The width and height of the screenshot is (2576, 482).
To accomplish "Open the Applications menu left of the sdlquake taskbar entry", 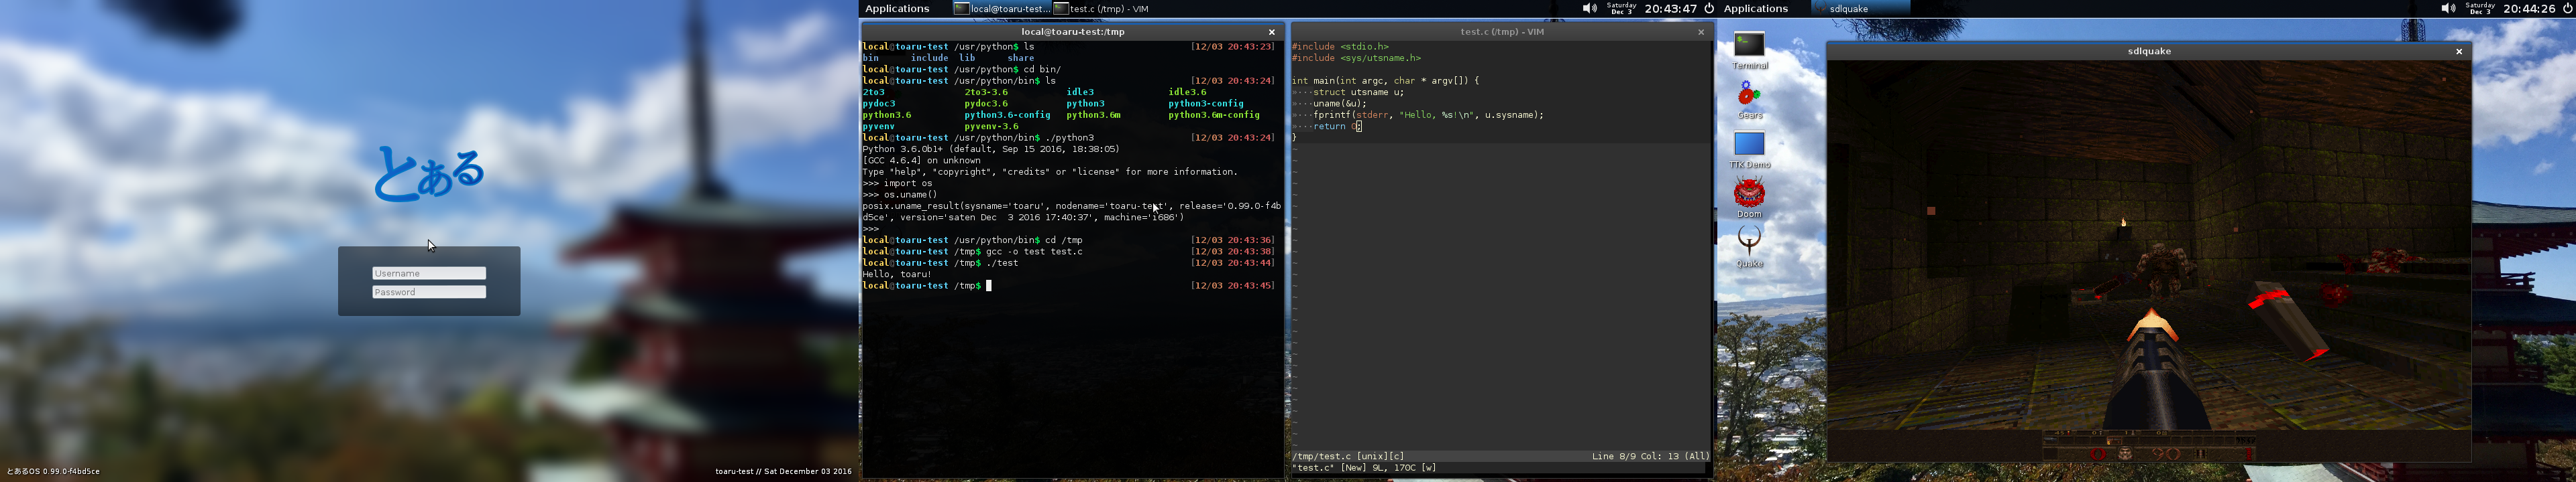I will 1755,8.
